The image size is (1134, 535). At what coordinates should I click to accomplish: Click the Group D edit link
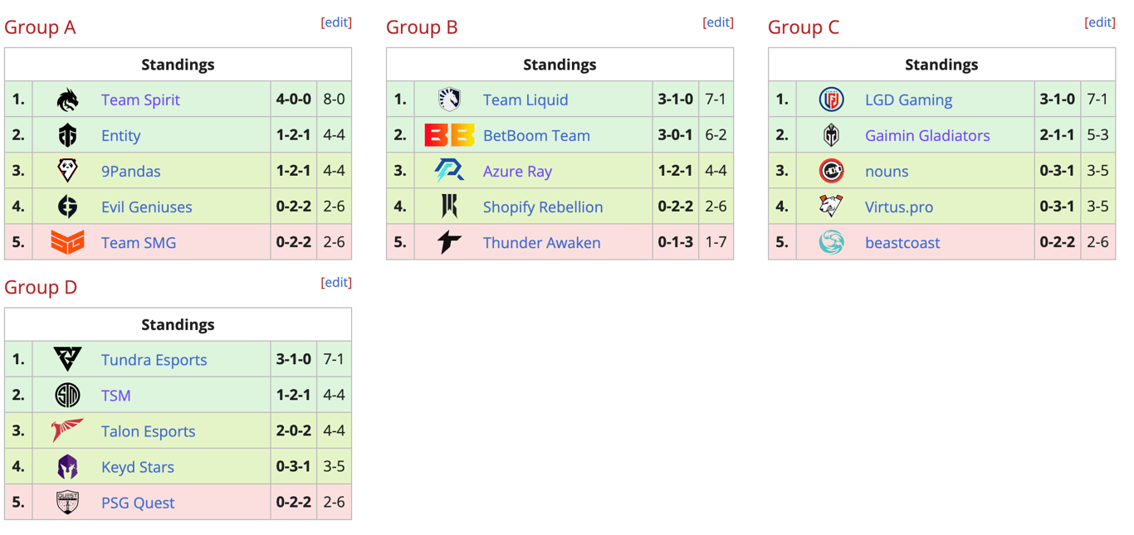336,282
